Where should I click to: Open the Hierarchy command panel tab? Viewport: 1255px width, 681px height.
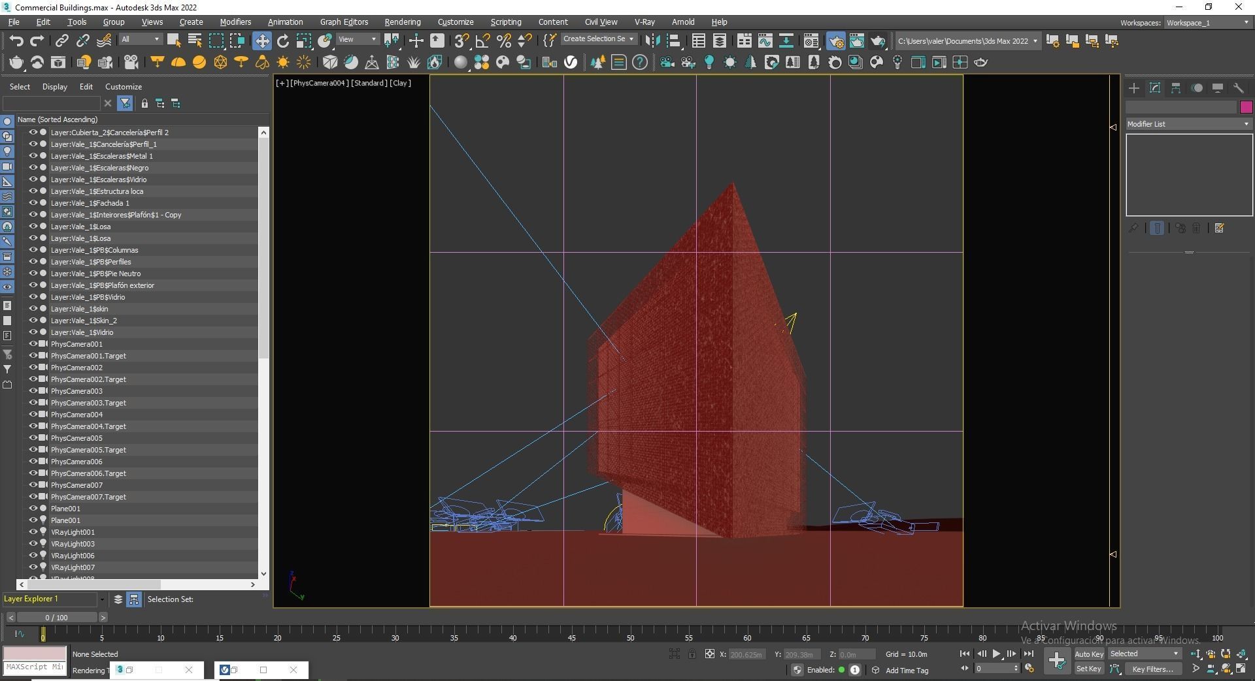1176,88
